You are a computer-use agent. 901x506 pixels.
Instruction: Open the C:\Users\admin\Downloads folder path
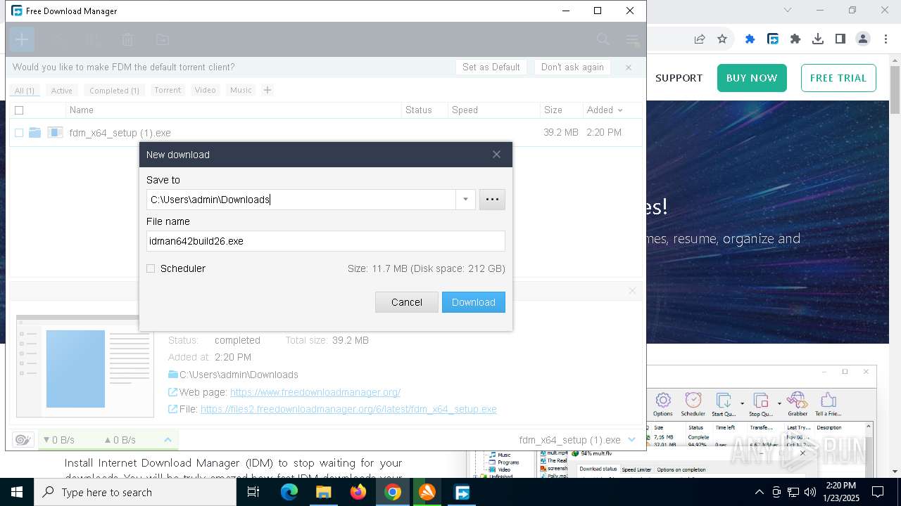pyautogui.click(x=239, y=375)
